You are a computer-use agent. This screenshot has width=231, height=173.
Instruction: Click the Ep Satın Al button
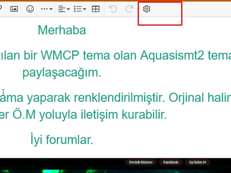[x=197, y=162]
